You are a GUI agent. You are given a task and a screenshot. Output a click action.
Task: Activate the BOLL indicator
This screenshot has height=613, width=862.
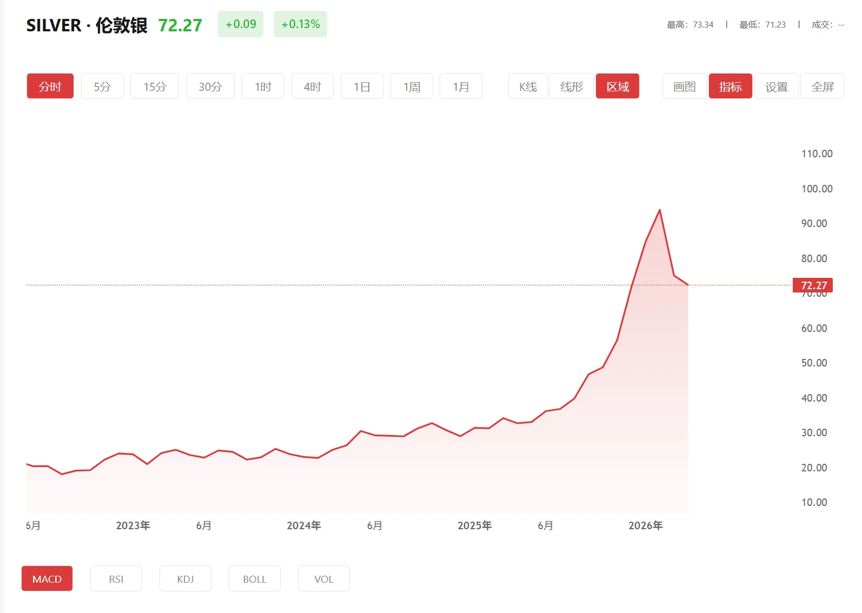click(x=255, y=579)
